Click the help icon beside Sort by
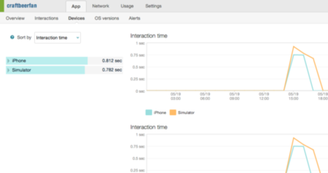 click(12, 37)
